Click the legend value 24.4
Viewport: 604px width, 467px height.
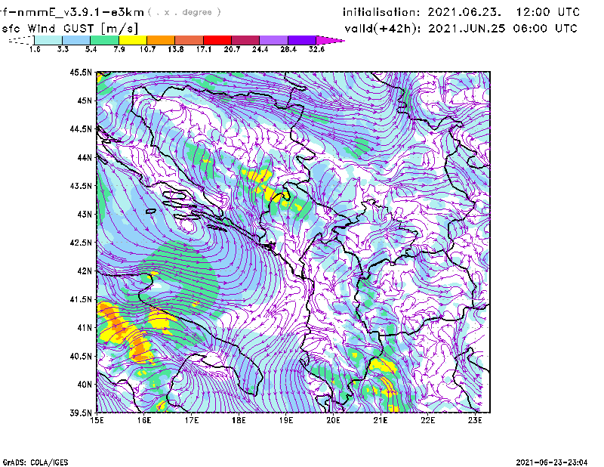tap(260, 49)
